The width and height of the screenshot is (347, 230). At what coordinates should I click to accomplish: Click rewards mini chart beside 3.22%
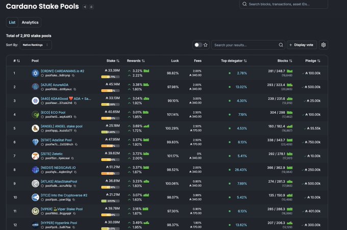point(146,71)
